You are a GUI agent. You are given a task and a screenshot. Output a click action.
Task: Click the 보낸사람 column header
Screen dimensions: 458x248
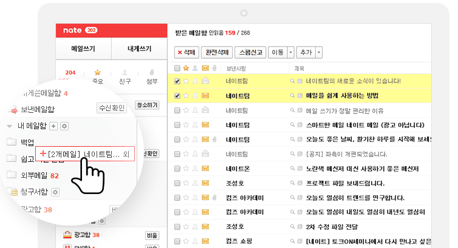tap(236, 69)
